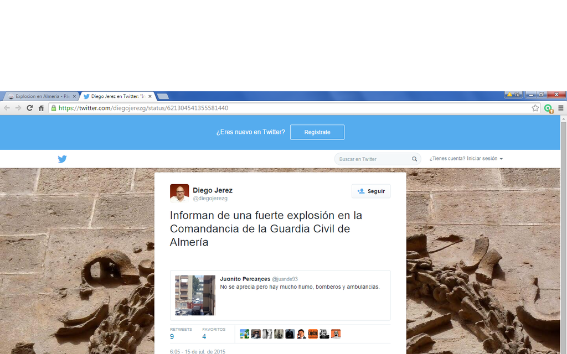View the 4 favoritos count
The width and height of the screenshot is (567, 354).
click(204, 337)
